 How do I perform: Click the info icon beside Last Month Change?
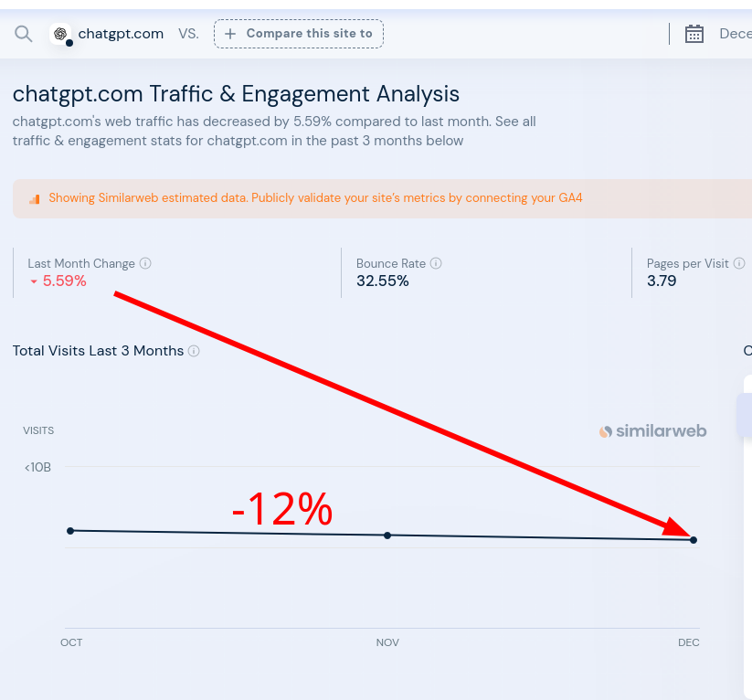click(145, 263)
